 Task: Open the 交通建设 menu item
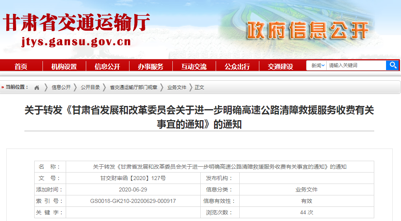coord(280,67)
